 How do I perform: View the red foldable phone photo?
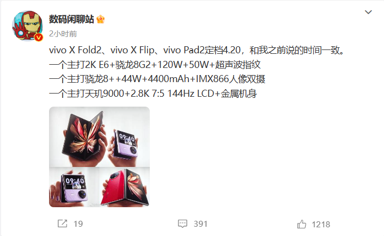(x=124, y=188)
